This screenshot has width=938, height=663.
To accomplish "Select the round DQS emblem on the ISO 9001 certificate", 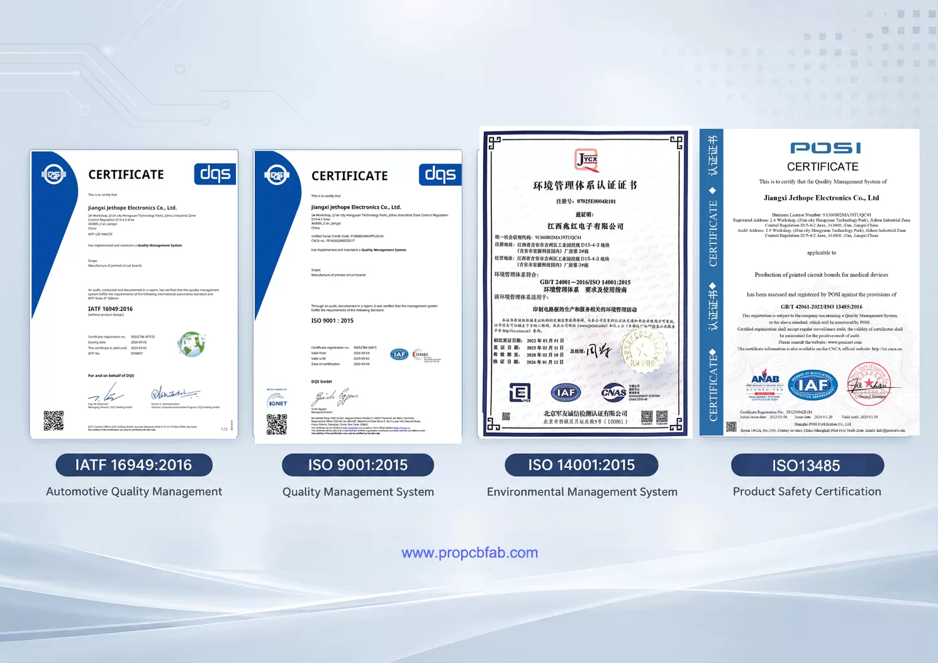I will point(277,175).
